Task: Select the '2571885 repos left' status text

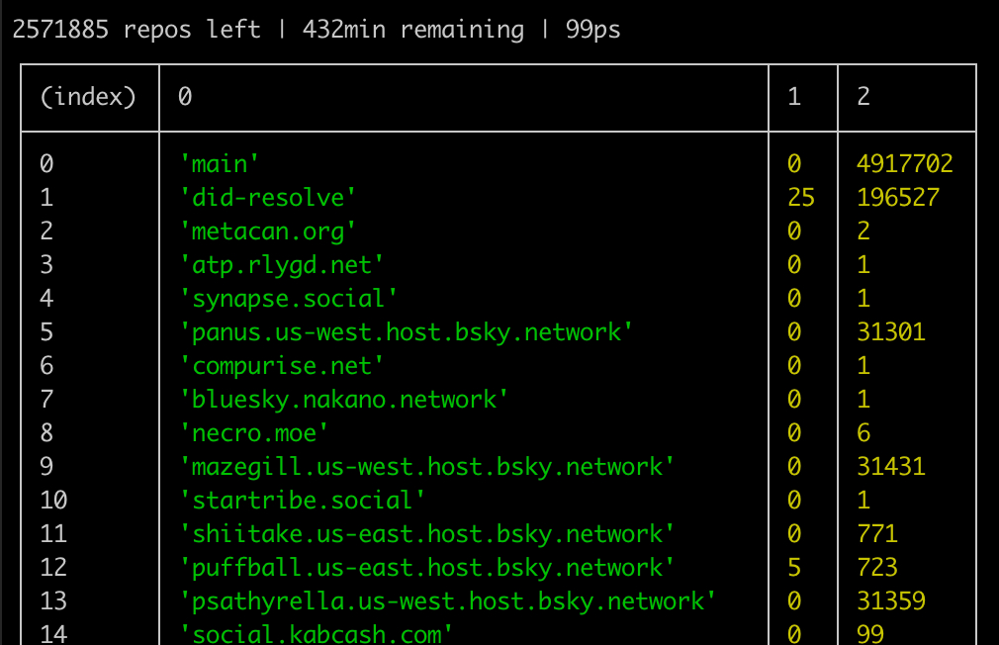Action: point(136,30)
